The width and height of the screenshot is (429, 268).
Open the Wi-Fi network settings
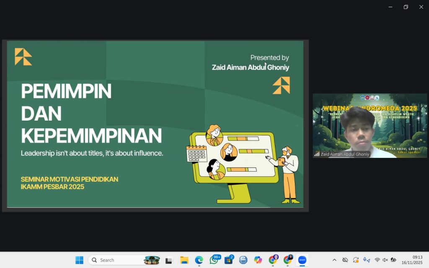377,260
